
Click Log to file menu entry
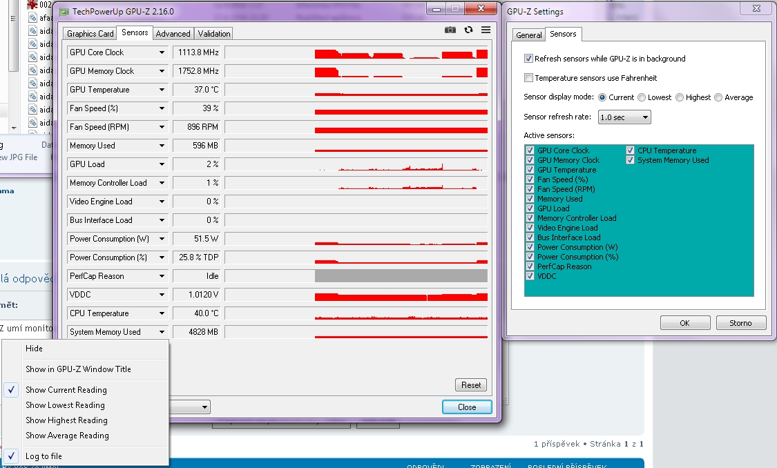[44, 456]
